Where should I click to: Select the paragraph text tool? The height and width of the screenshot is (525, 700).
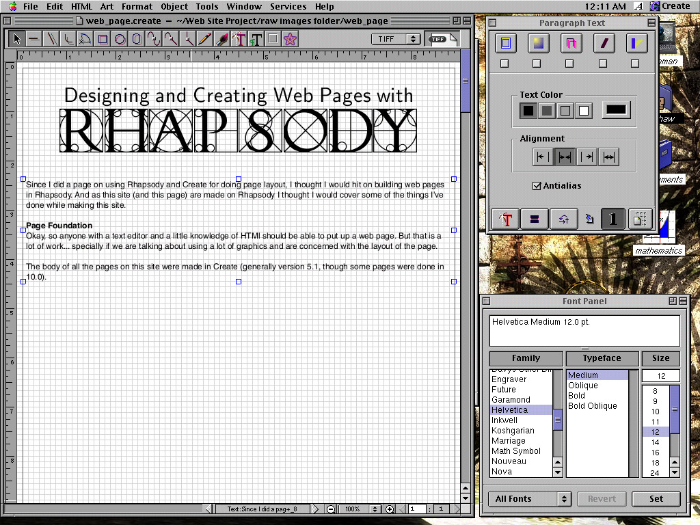tap(256, 39)
